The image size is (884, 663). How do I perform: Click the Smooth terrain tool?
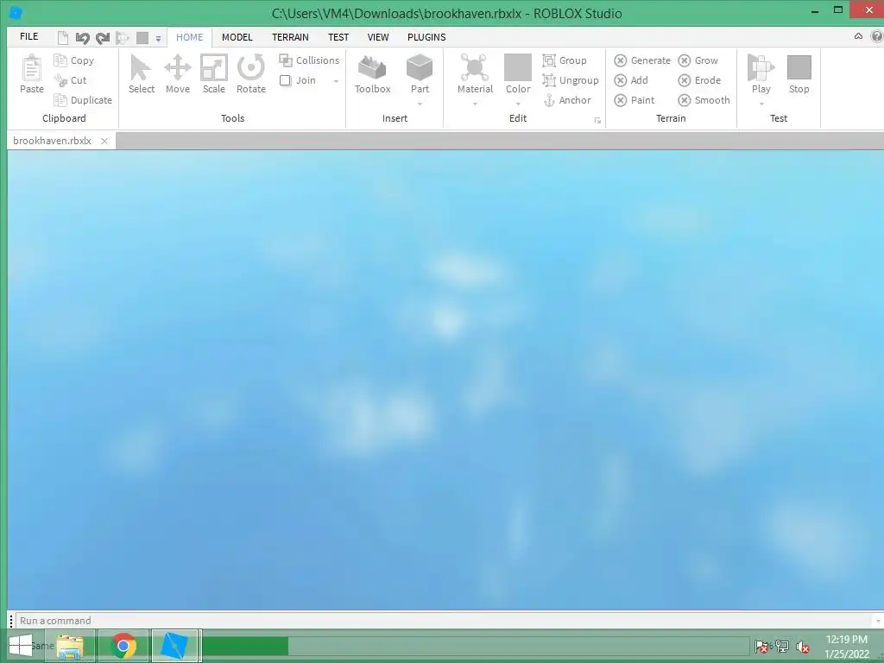click(x=704, y=100)
